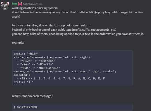The width and height of the screenshot is (151, 111).
Task: Click the "<R6>" -> "<R3><R3>" rule
Action: tap(35, 64)
